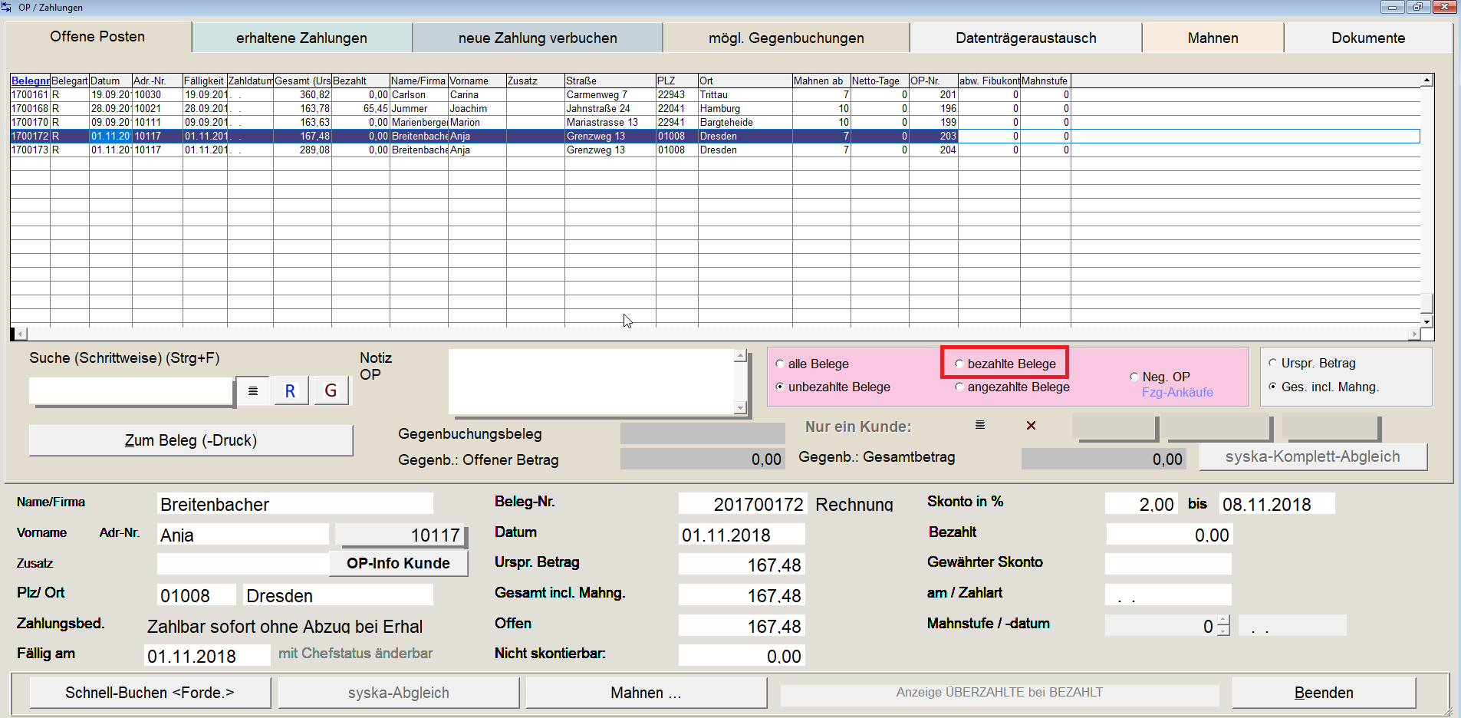Select unbezahlte Belege radio option
Screen dimensions: 1461x718
[x=780, y=387]
